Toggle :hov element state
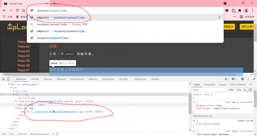Image resolution: width=257 pixels, height=136 pixels. coord(231,90)
